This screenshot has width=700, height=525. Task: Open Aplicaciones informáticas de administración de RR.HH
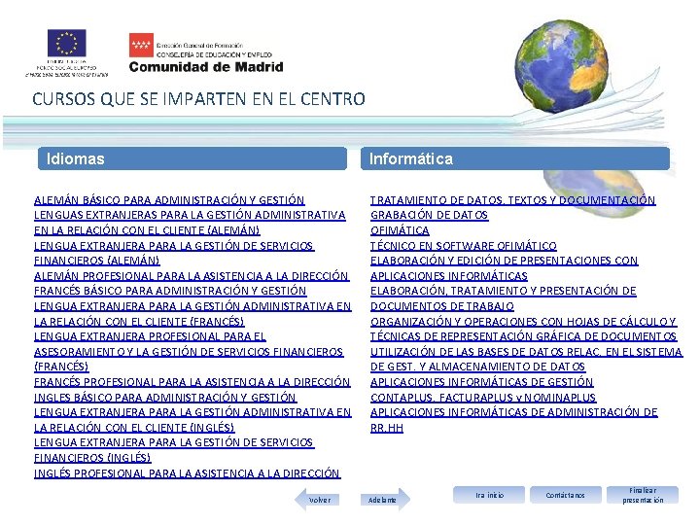tap(514, 420)
